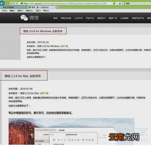Click 立即下载 link for 微信 2.3.6 Mac
Screen dimensions: 151x146
click(x=44, y=93)
